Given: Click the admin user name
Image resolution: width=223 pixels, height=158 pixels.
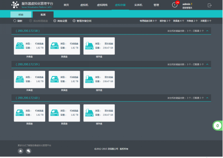Looking at the screenshot, I should tap(186, 4).
